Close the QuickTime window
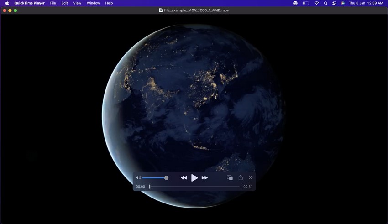The width and height of the screenshot is (388, 224). pos(5,10)
